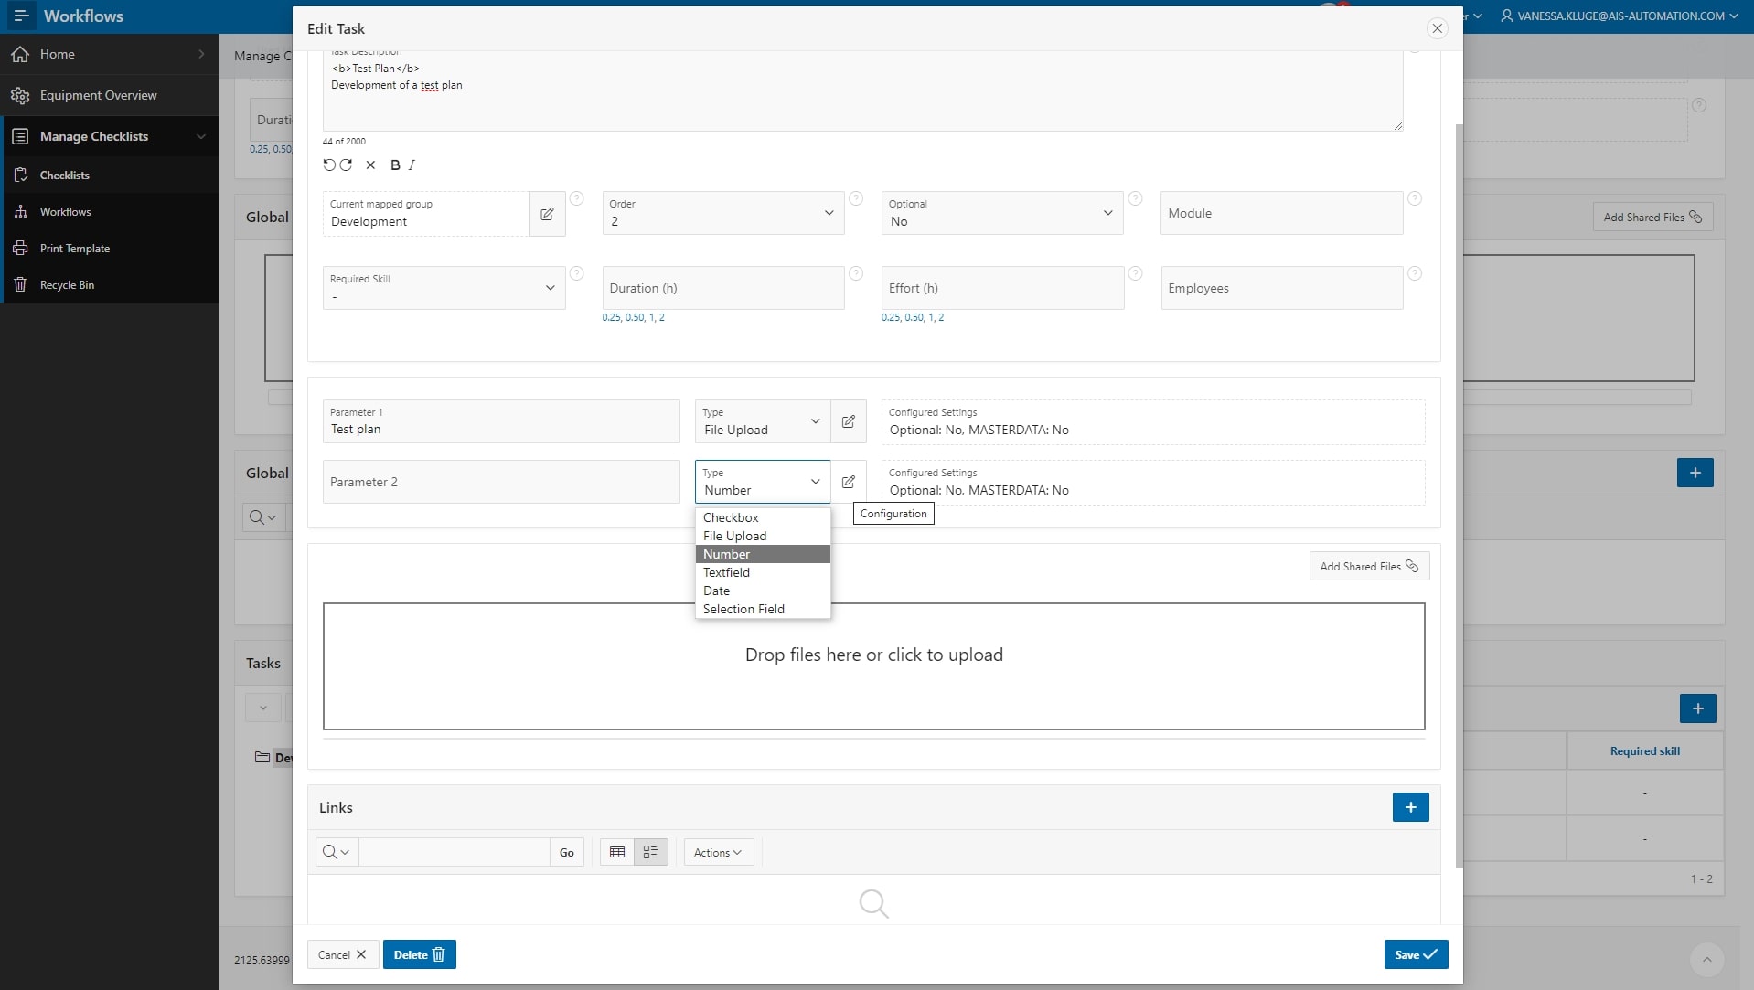Open the Required Skill dropdown

[x=444, y=289]
